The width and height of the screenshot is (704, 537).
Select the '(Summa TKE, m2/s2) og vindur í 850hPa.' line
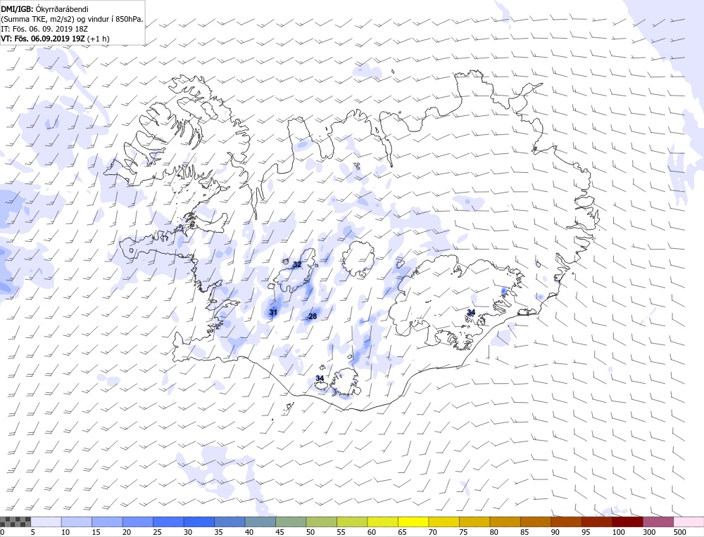coord(72,19)
